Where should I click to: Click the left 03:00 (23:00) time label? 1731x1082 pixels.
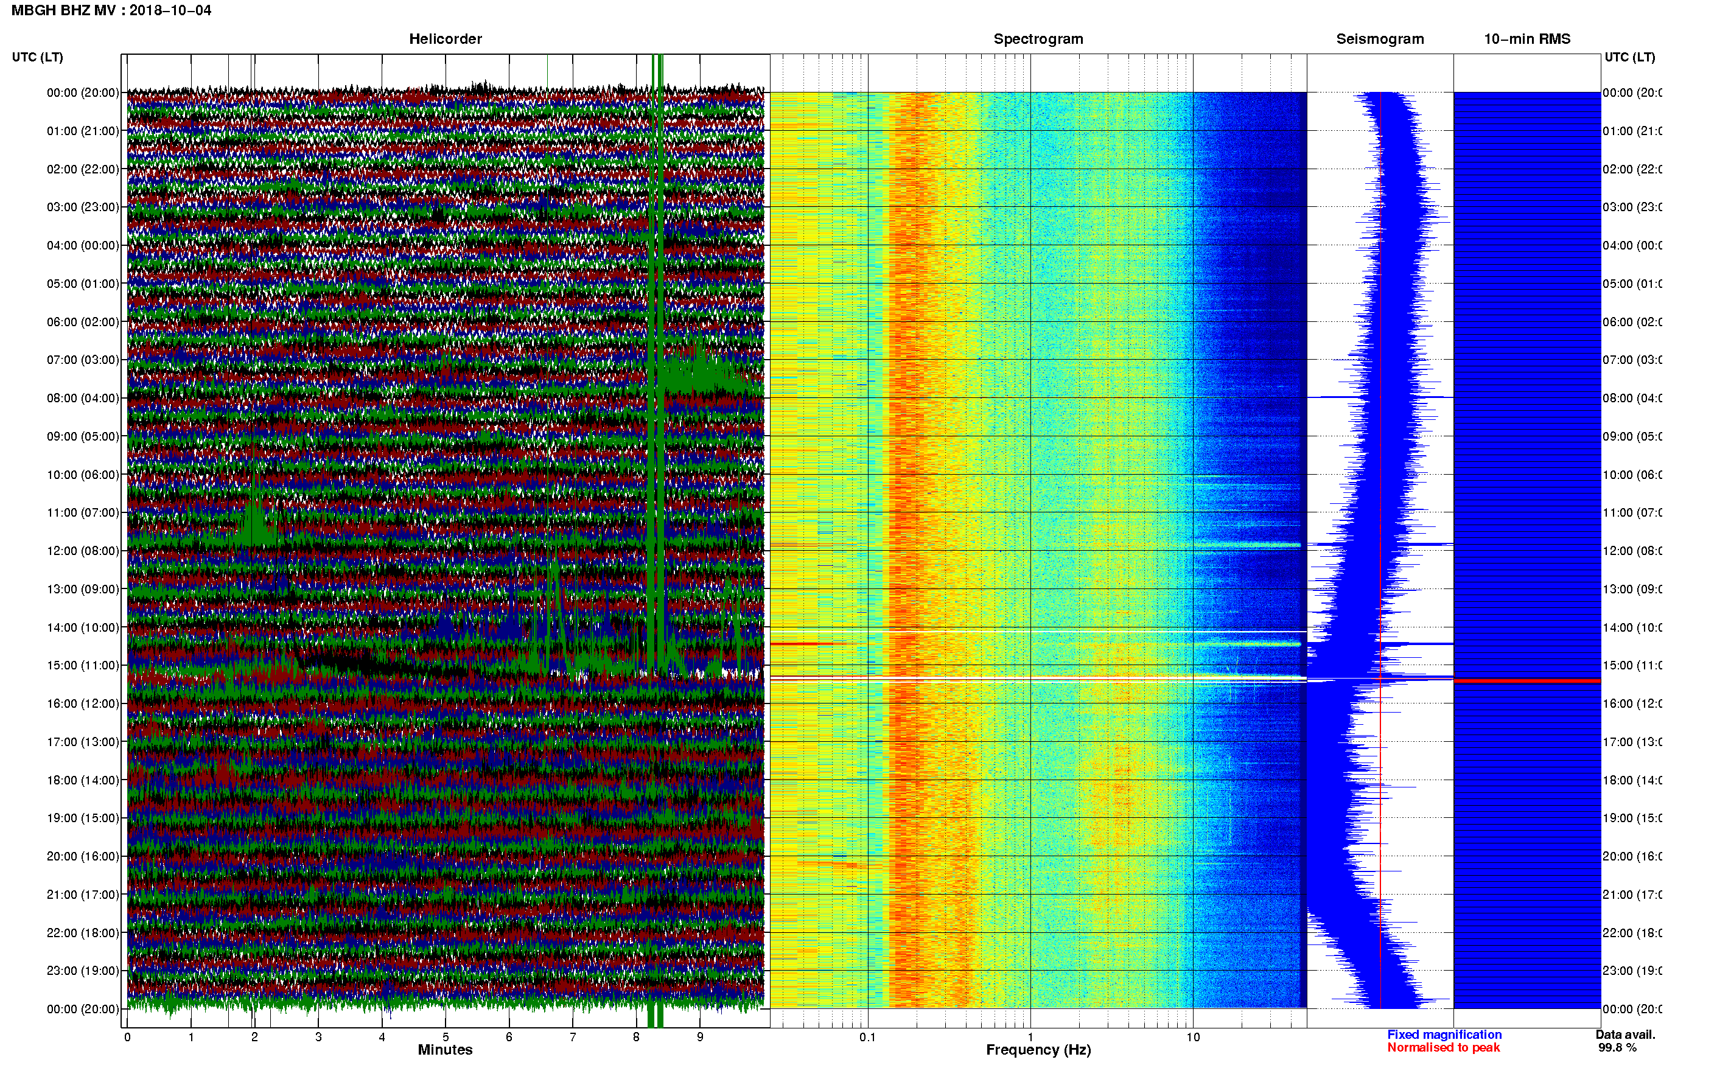pyautogui.click(x=83, y=207)
